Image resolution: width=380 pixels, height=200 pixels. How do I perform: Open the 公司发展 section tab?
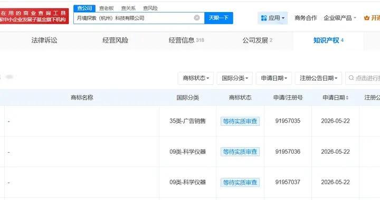pos(258,40)
